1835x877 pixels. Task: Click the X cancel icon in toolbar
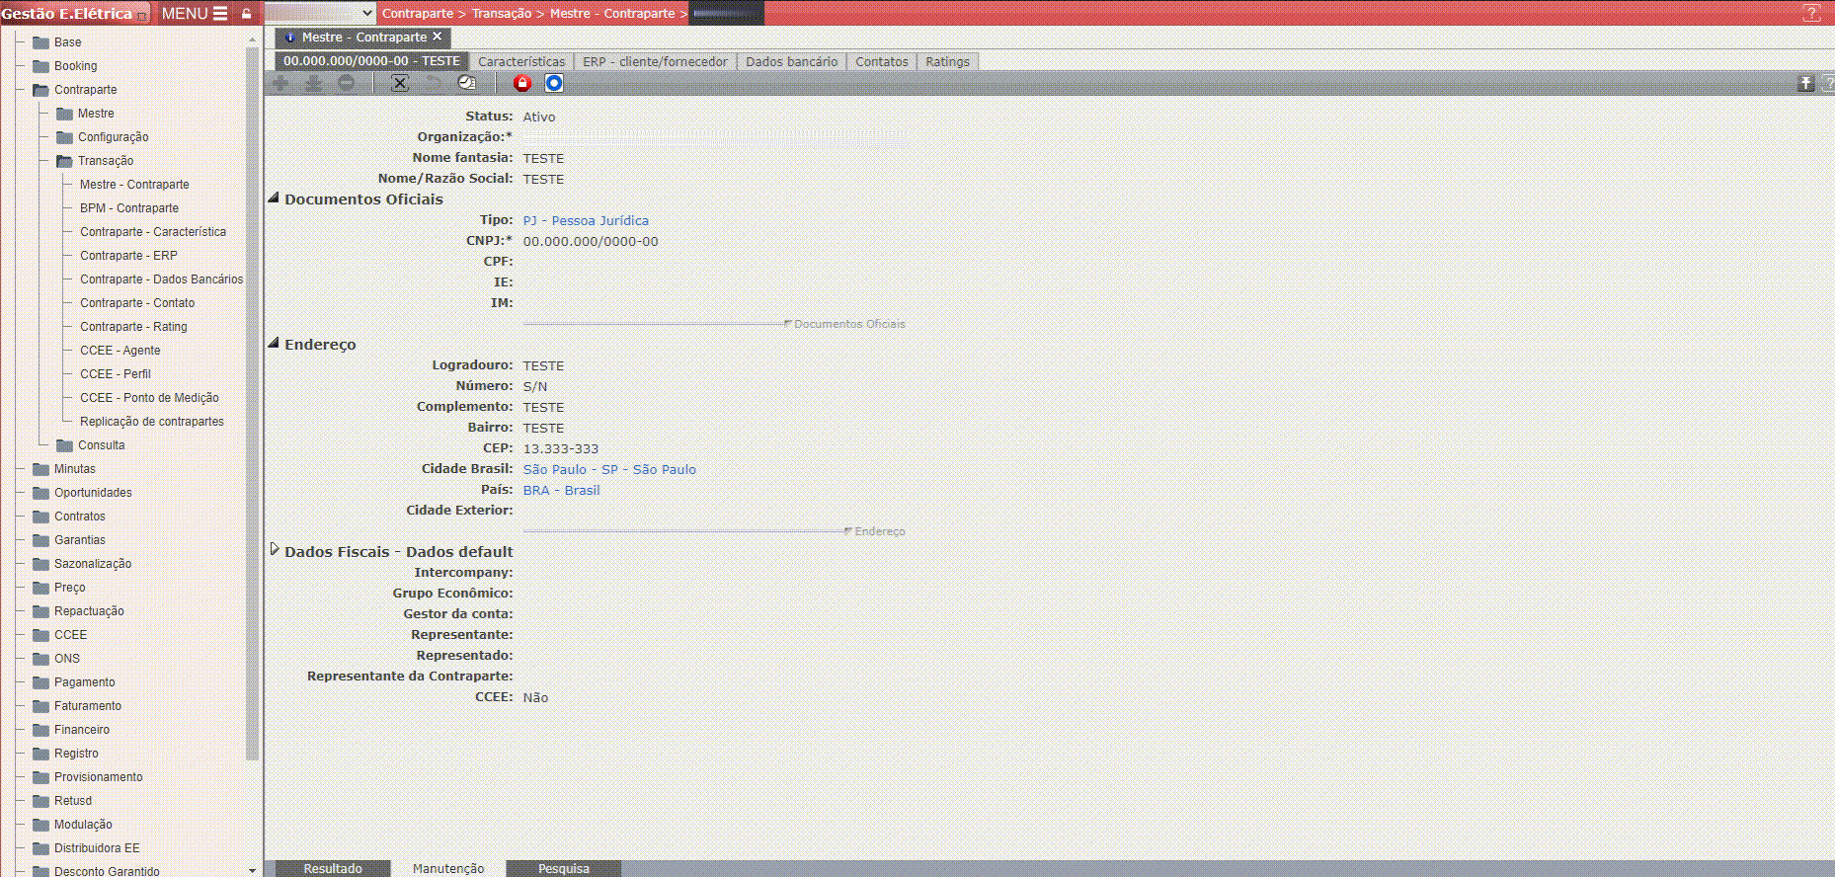coord(399,83)
